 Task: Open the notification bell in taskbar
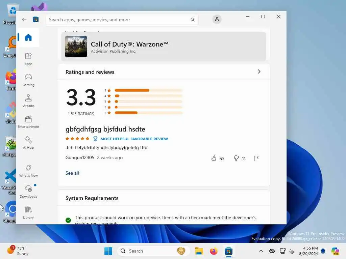point(323,251)
